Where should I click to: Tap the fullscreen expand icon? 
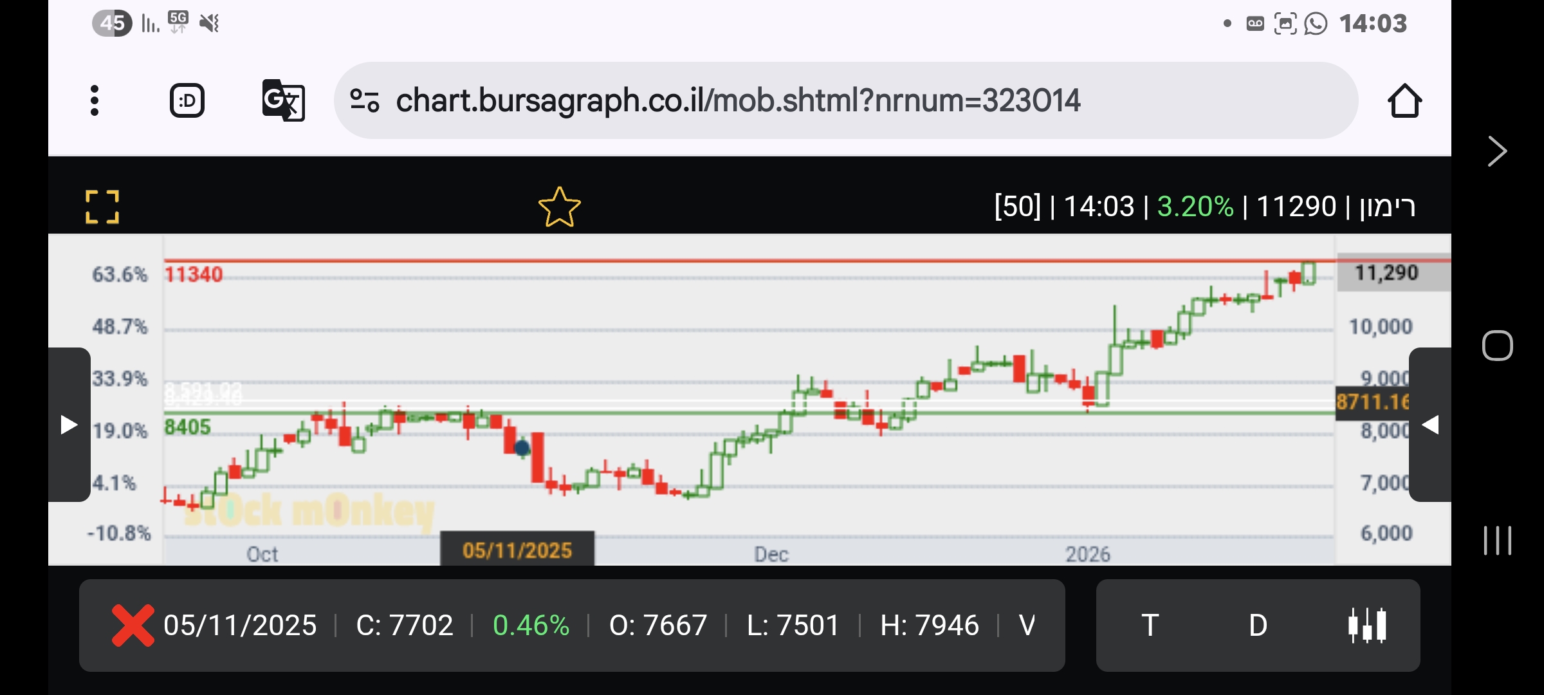(x=102, y=207)
